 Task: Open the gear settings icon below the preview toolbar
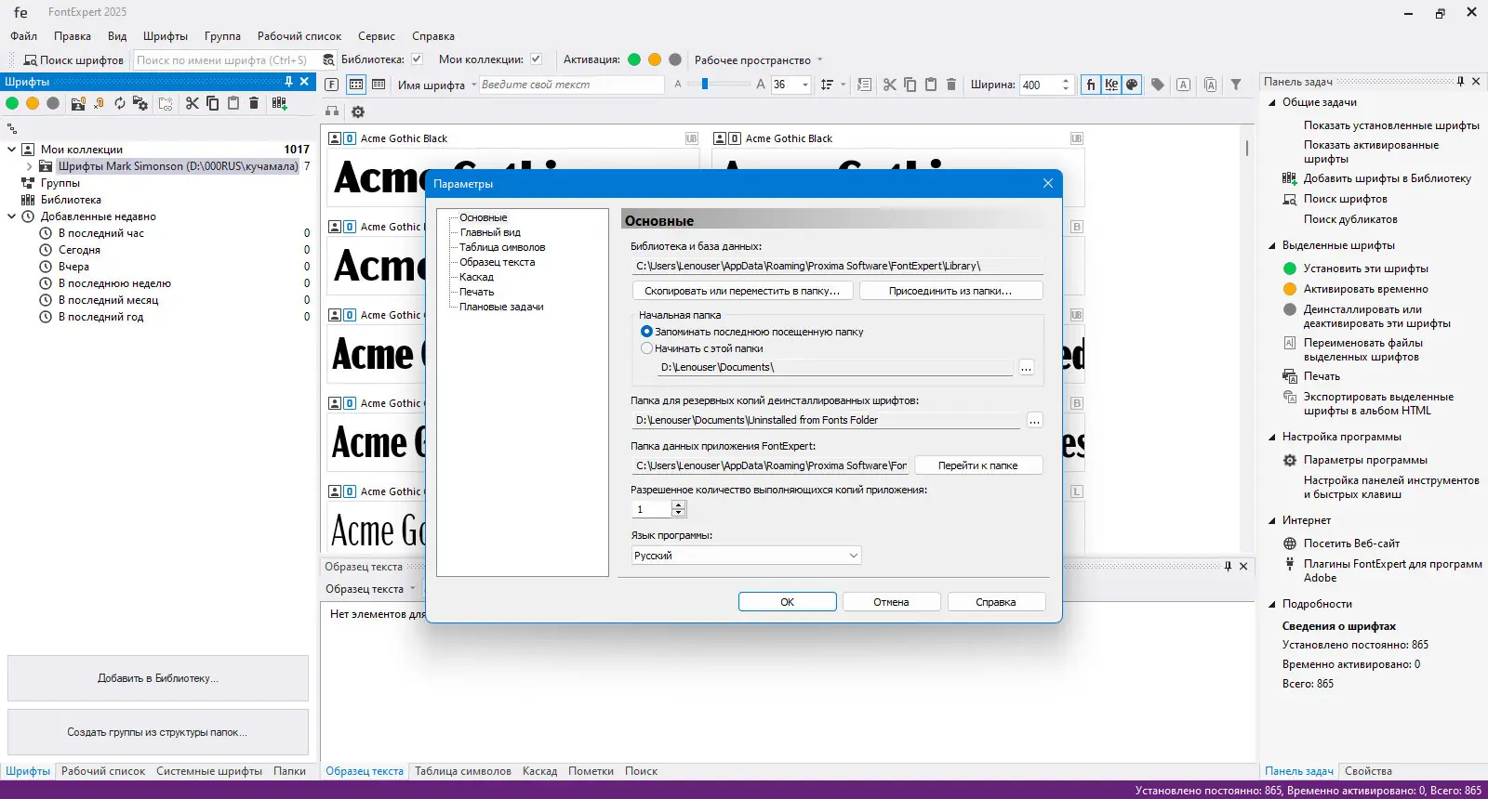358,111
